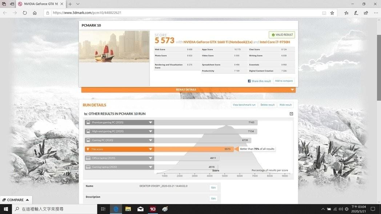Image resolution: width=381 pixels, height=214 pixels.
Task: Show hidden system tray icons
Action: [x=323, y=209]
